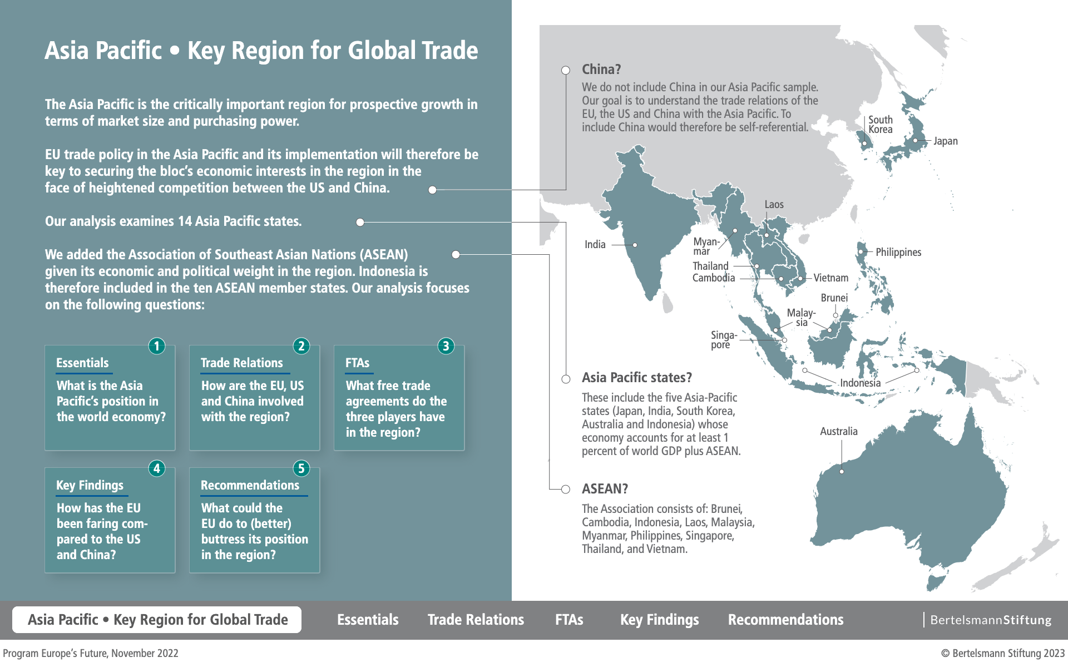Click connector dot after 'US and China.'
1068x662 pixels.
coord(432,190)
